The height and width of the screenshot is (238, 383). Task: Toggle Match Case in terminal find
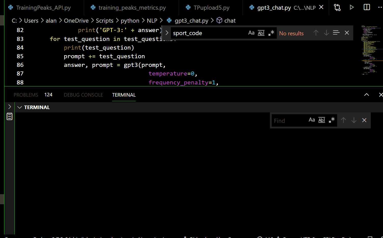(312, 120)
